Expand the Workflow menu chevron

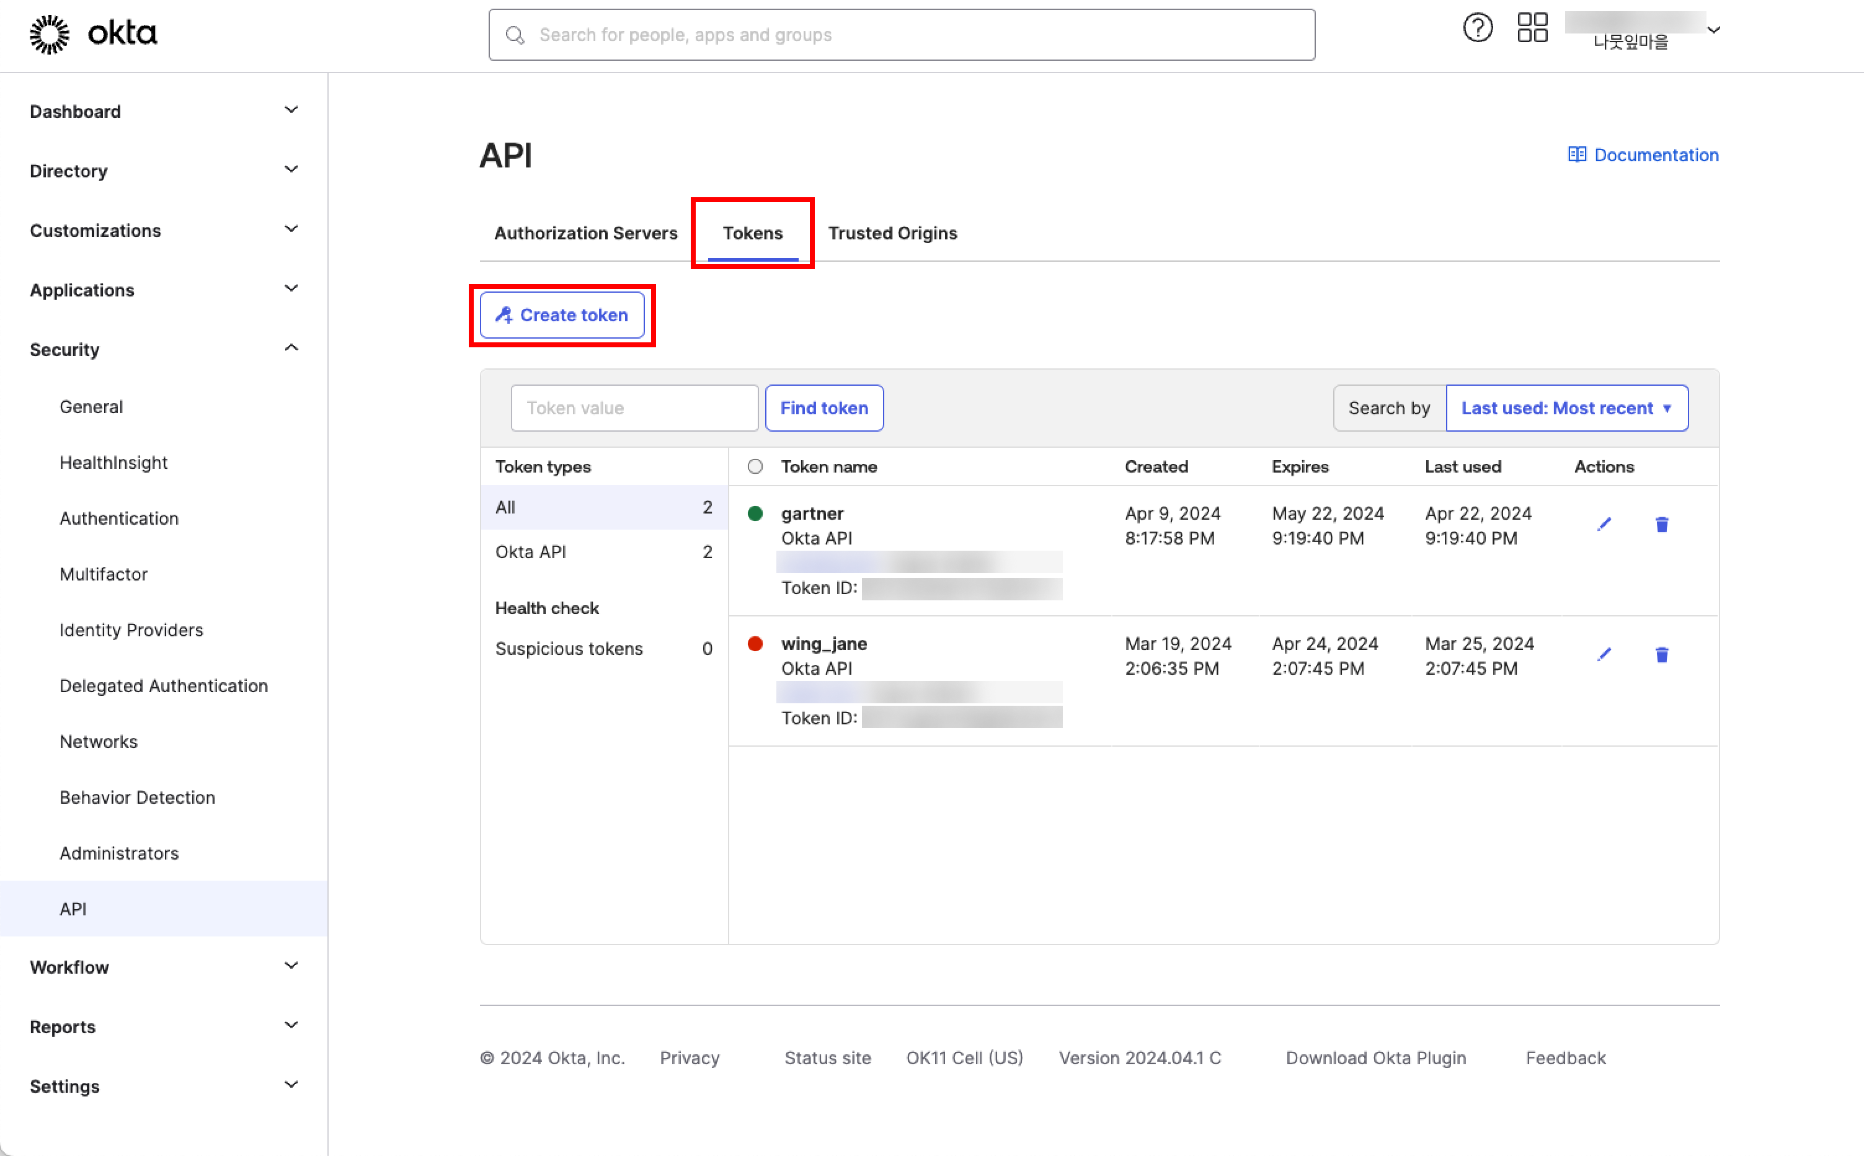[291, 966]
